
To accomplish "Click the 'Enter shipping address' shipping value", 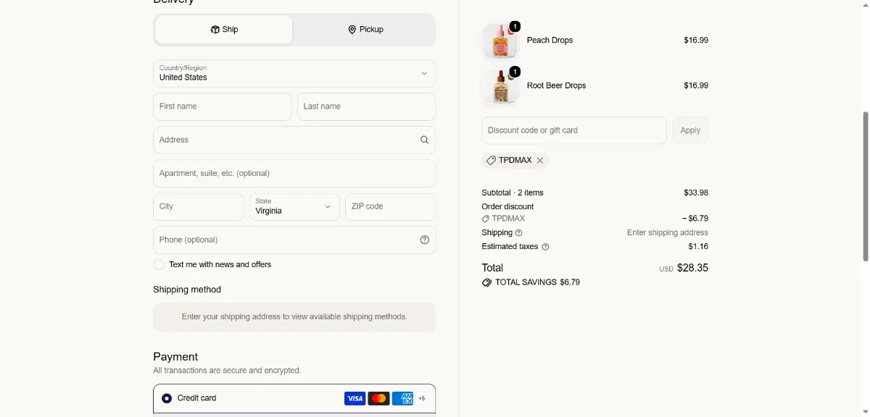I will (x=668, y=233).
